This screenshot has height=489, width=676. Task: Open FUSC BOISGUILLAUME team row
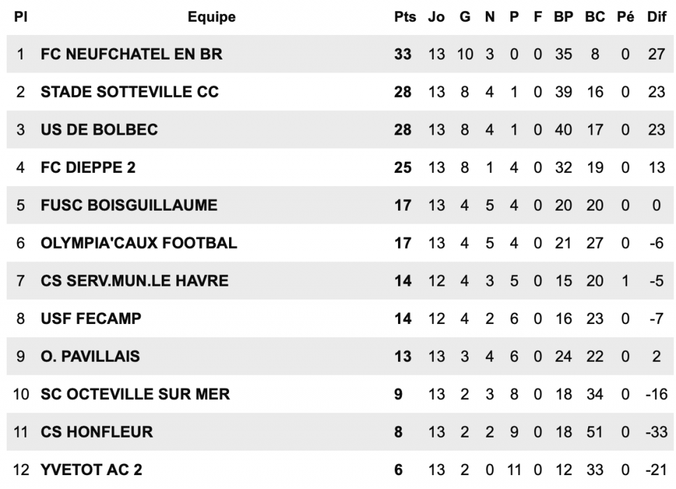[x=129, y=205]
